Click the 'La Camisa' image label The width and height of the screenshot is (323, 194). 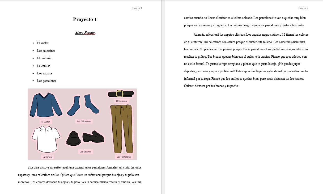coord(48,157)
